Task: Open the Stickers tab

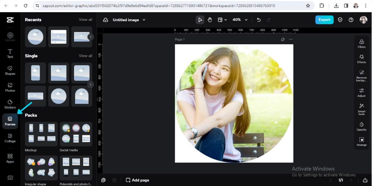Action: [x=10, y=104]
